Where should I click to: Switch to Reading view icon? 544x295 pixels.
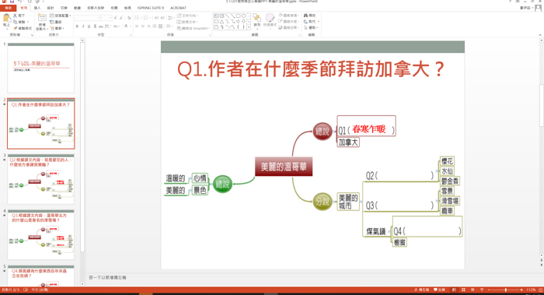(x=473, y=290)
